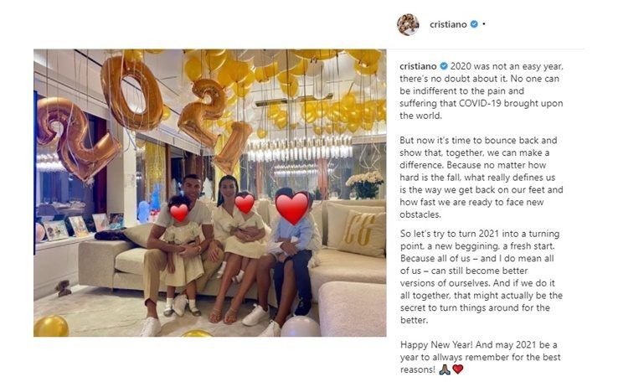Click the 'So let's try to turn 2021' paragraph
The image size is (618, 387).
tap(482, 276)
